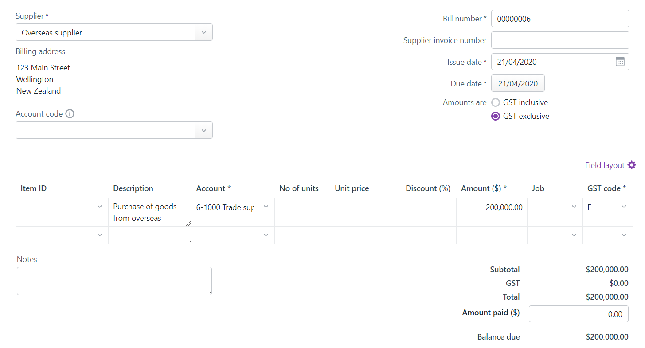Screen dimensions: 645x348
Task: Expand the Account code dropdown
Action: tap(203, 130)
